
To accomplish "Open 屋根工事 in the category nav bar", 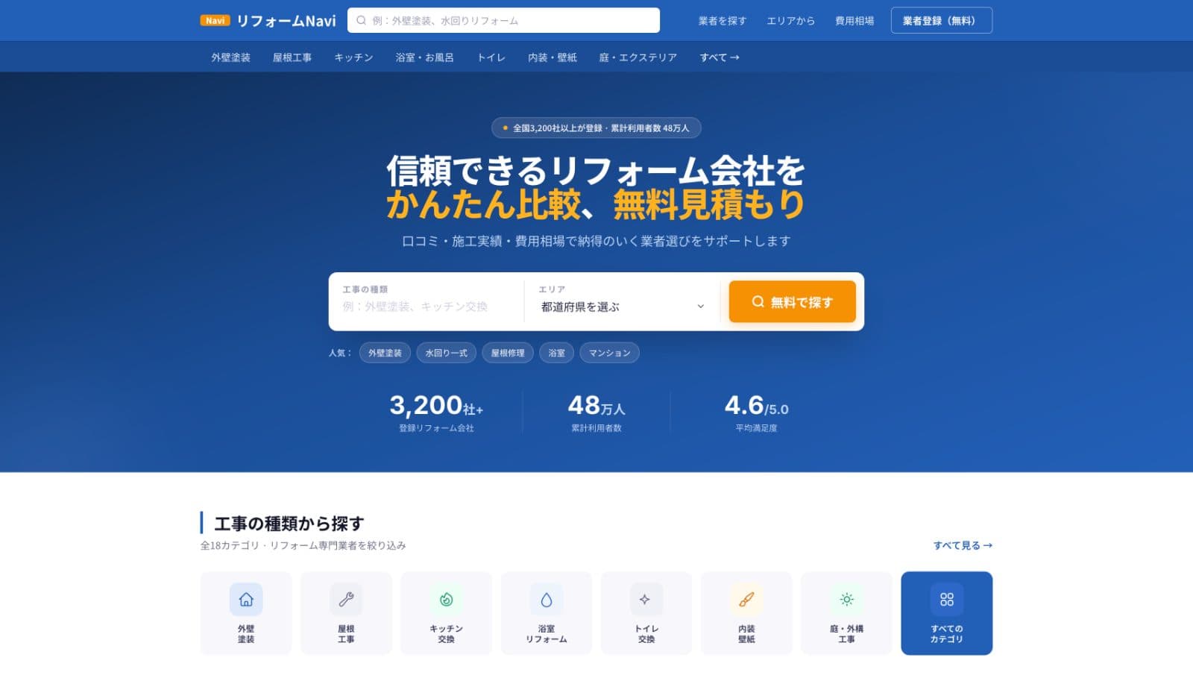I will (x=292, y=57).
